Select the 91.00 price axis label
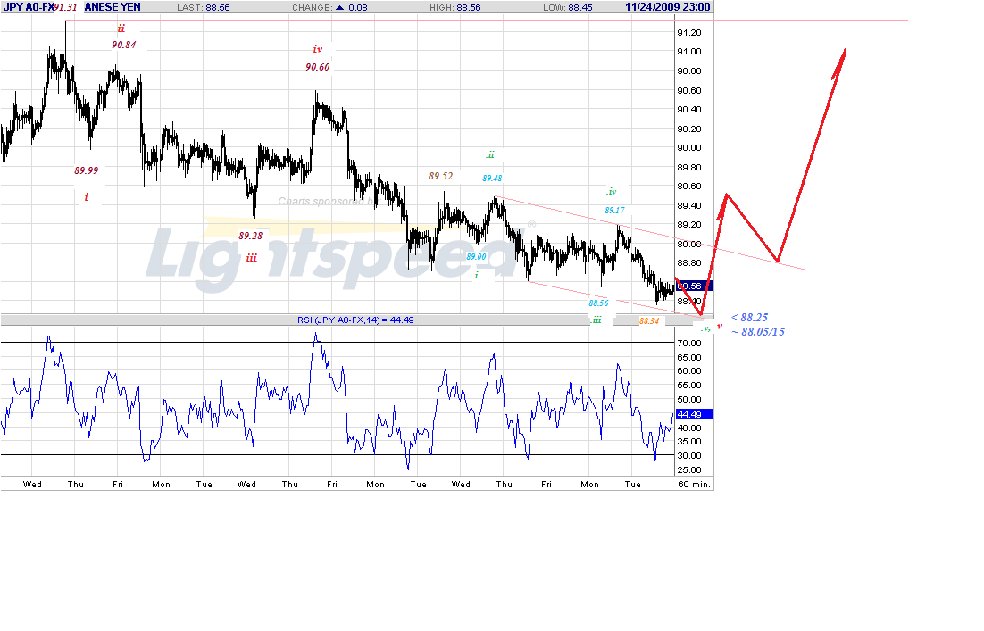This screenshot has height=631, width=984. coord(689,52)
